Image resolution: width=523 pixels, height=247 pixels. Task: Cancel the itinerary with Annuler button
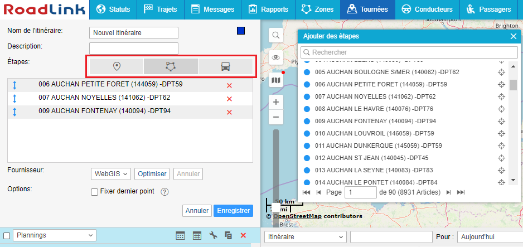point(197,211)
